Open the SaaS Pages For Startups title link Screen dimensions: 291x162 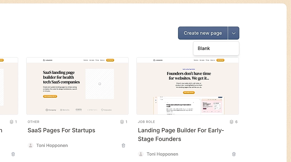click(61, 131)
